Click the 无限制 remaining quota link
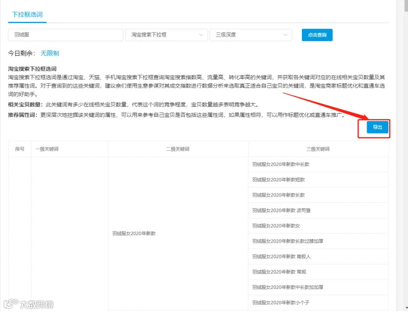Image resolution: width=408 pixels, height=312 pixels. (50, 53)
